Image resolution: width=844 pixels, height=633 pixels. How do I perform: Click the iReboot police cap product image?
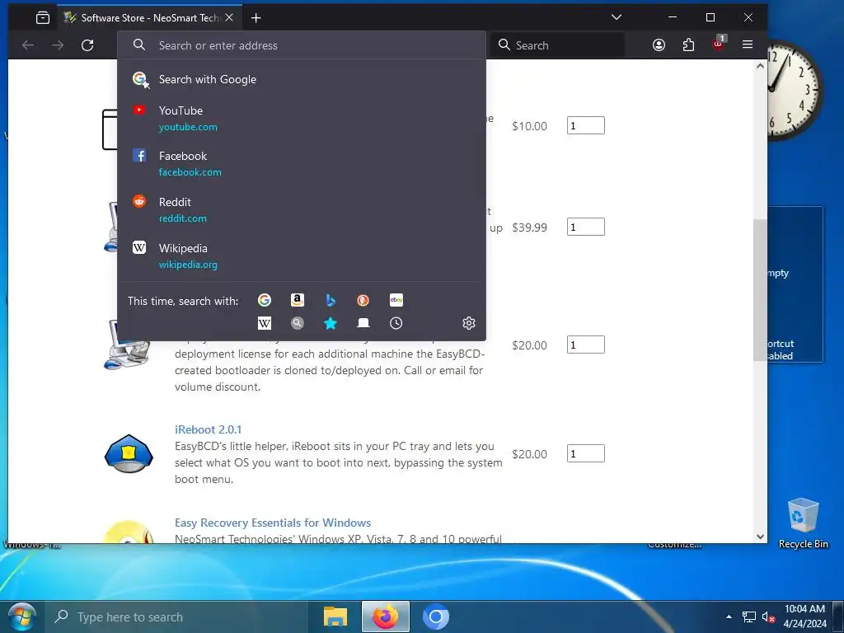tap(129, 454)
